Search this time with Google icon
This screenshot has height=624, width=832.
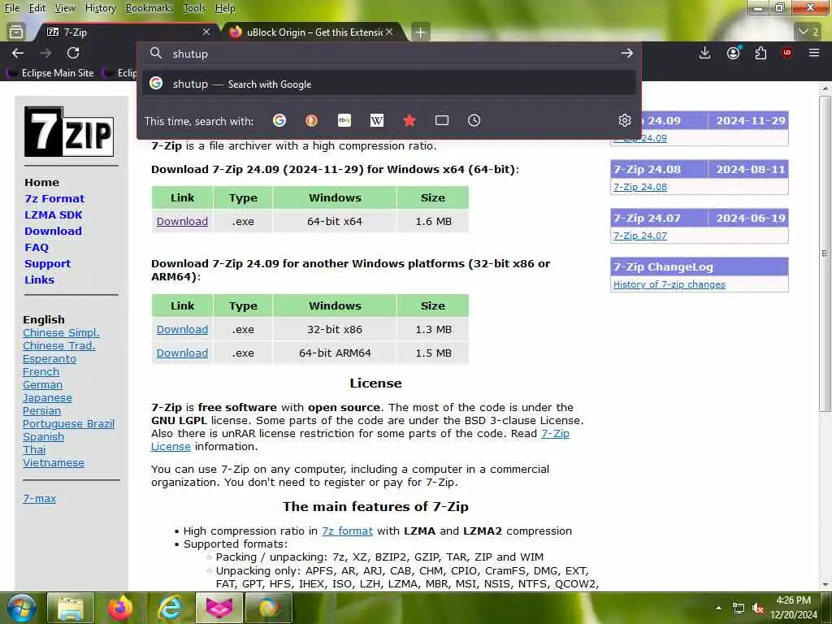click(x=279, y=120)
